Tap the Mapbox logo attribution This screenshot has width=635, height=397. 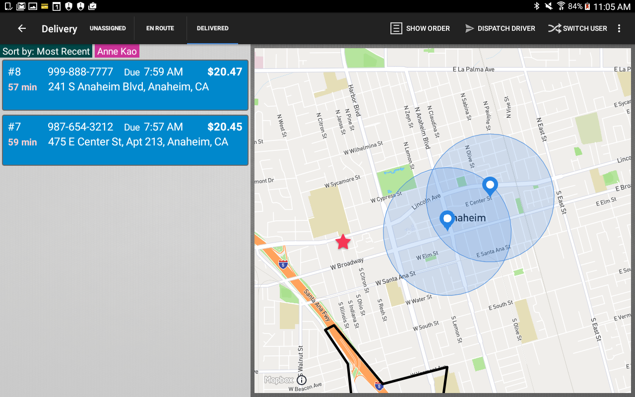[x=278, y=380]
